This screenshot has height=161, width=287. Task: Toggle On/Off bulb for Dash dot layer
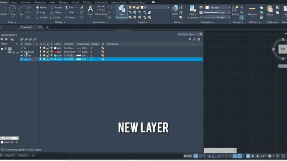41,52
